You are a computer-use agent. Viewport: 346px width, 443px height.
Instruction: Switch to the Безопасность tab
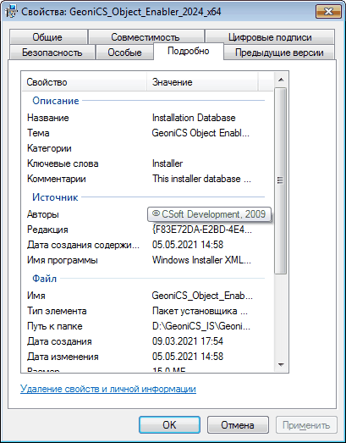pyautogui.click(x=52, y=53)
